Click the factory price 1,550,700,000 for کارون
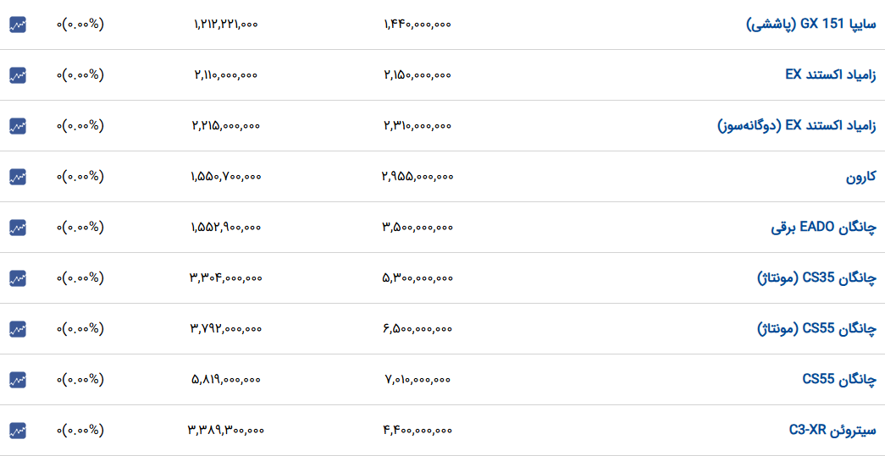This screenshot has width=885, height=456. [226, 177]
